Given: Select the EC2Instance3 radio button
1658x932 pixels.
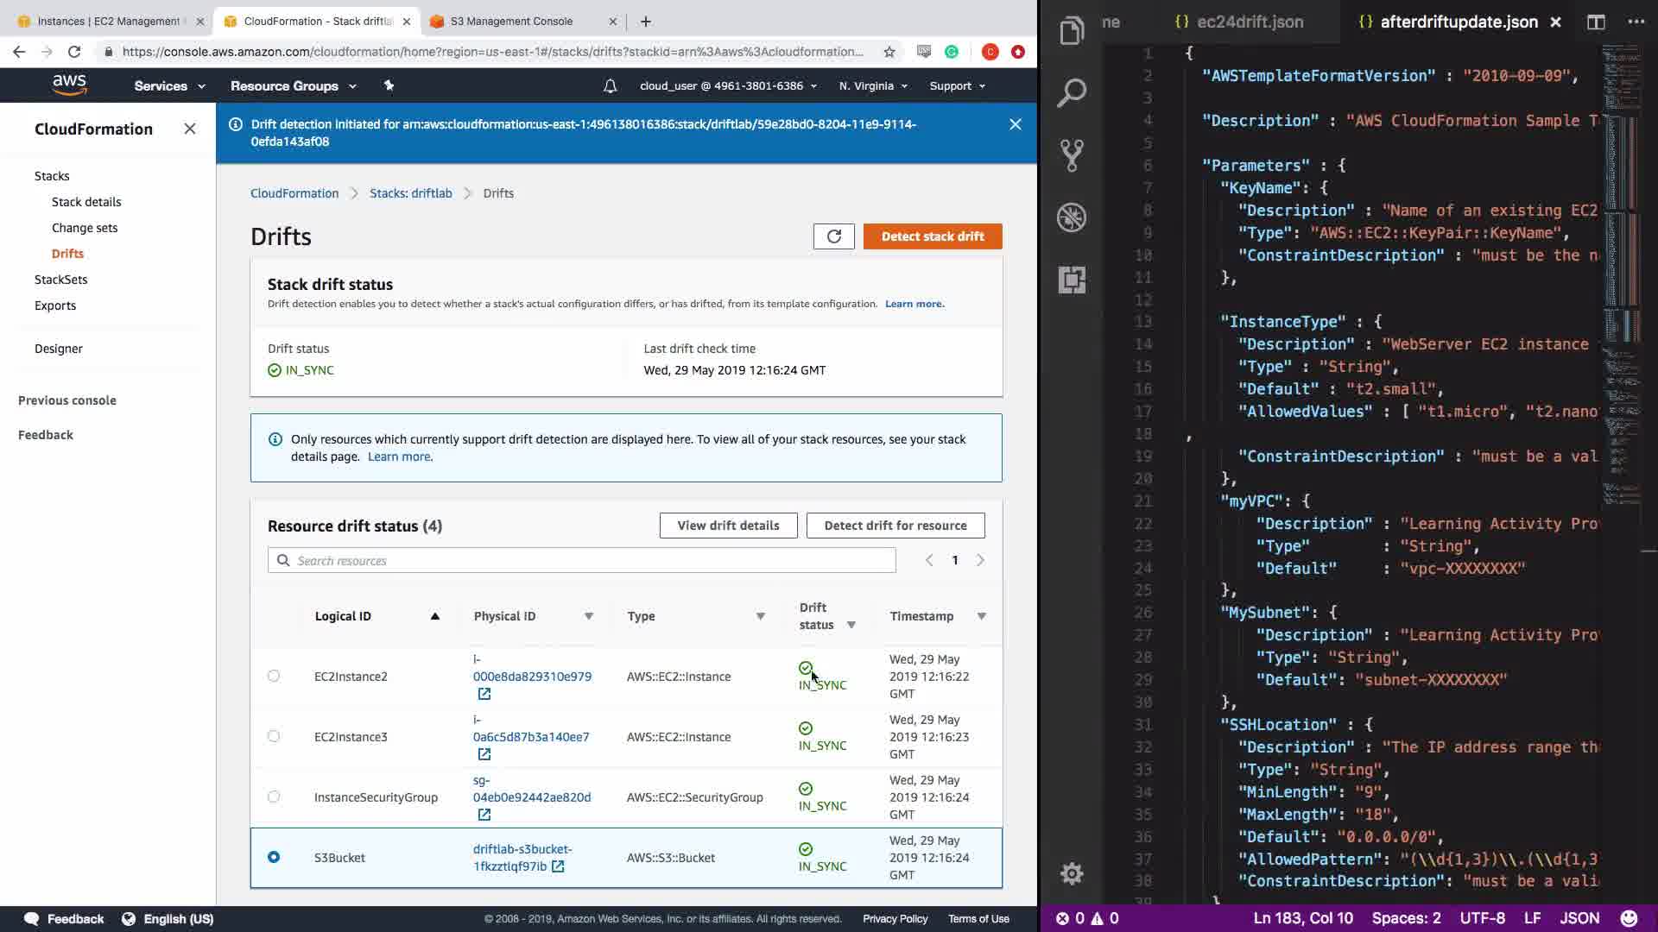Looking at the screenshot, I should pos(274,737).
